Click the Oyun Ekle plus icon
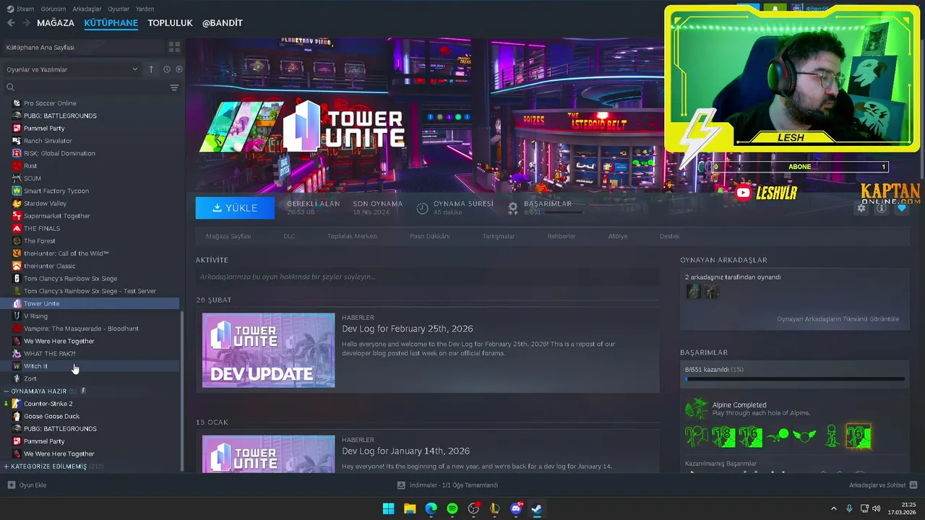Viewport: 925px width, 520px height. click(11, 485)
